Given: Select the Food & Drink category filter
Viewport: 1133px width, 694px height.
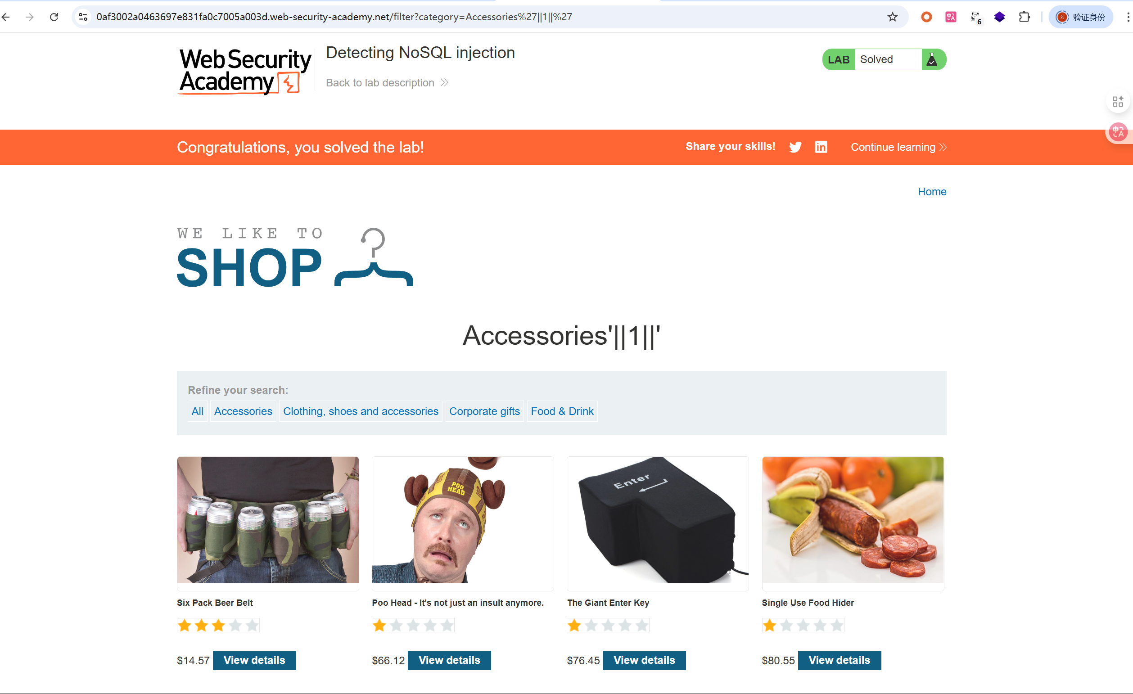Looking at the screenshot, I should (x=562, y=411).
